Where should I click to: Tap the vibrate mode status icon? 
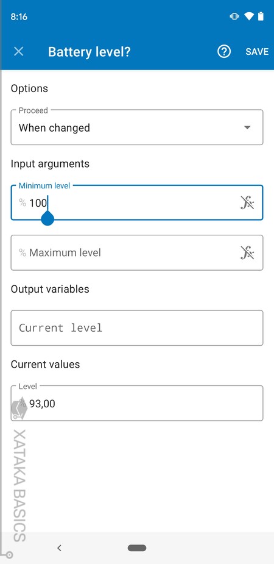click(x=234, y=16)
